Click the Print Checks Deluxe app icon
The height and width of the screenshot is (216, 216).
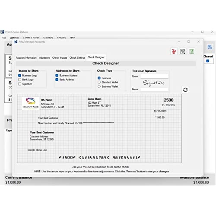(x=2, y=32)
